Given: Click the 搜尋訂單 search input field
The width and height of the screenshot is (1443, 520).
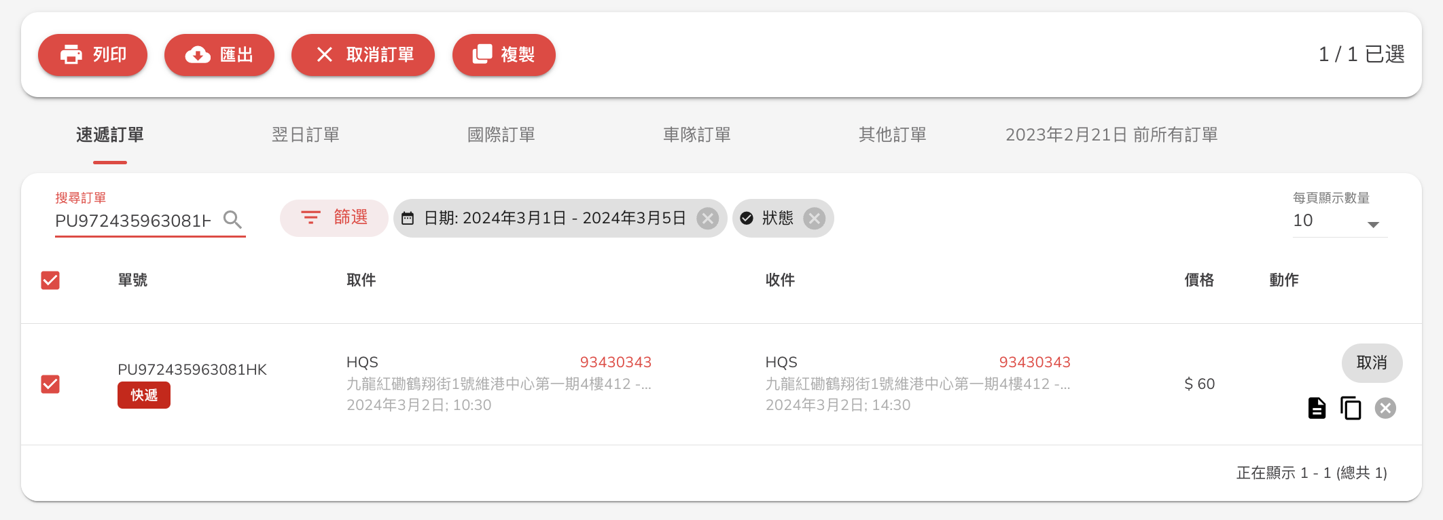Looking at the screenshot, I should point(133,221).
